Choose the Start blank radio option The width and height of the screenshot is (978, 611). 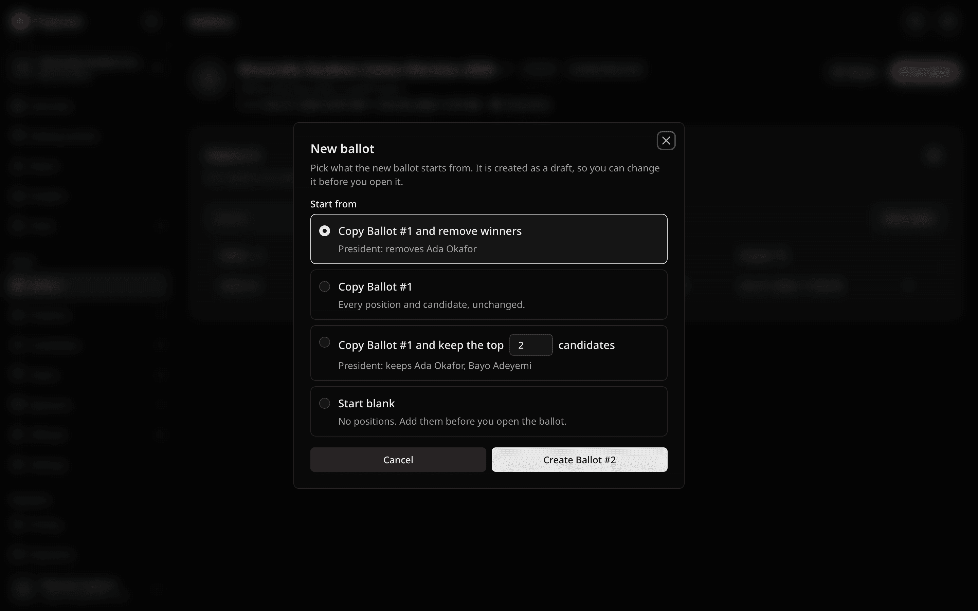point(325,403)
